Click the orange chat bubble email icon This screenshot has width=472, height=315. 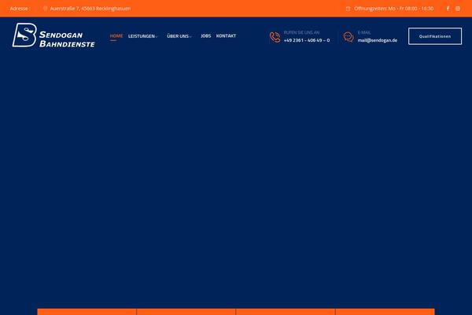(348, 37)
